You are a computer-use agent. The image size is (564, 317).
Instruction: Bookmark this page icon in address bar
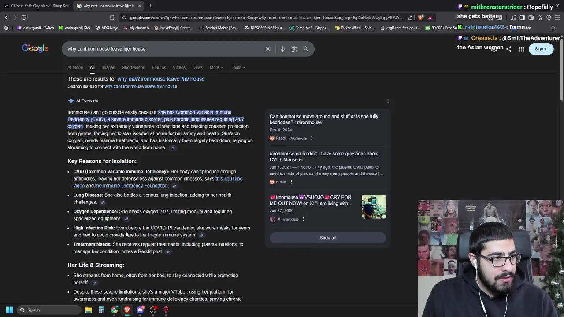(112, 18)
